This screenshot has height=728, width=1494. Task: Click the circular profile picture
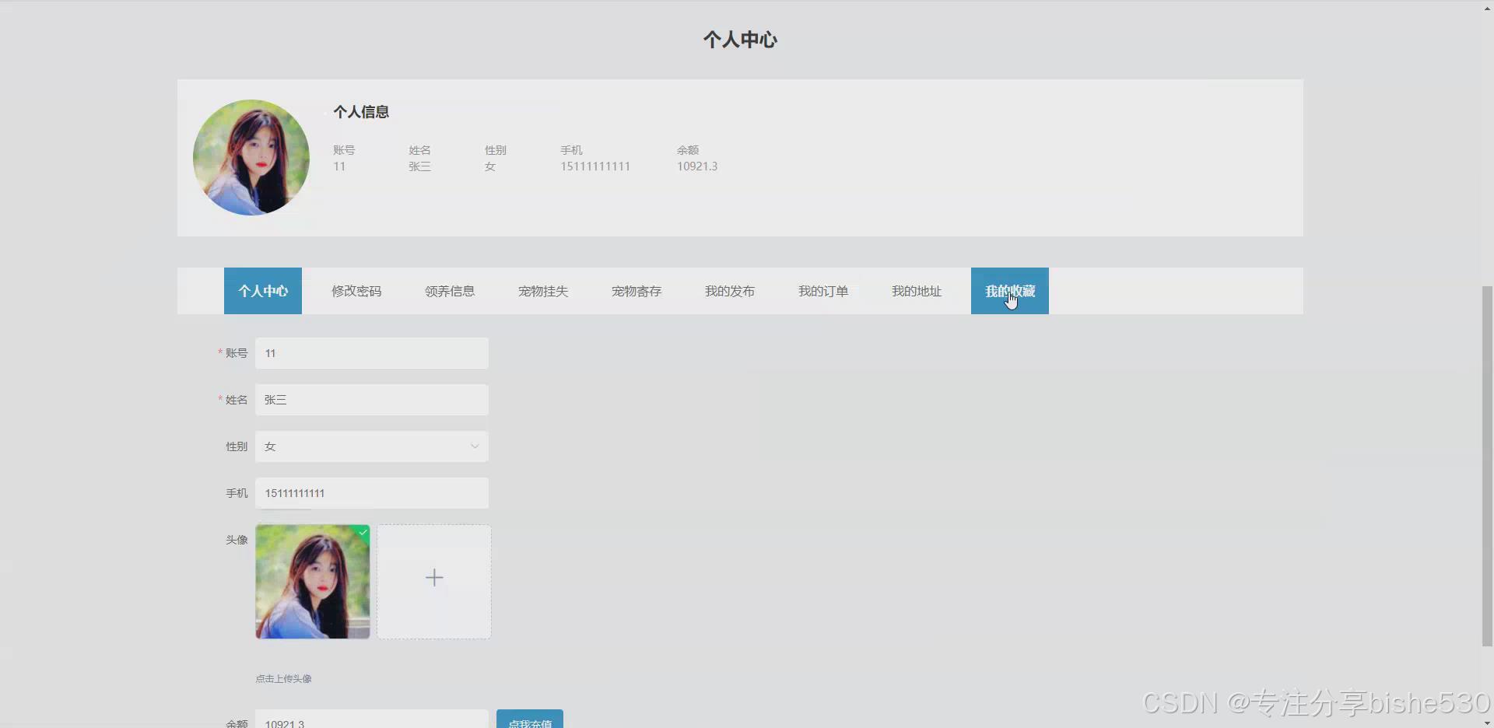251,158
